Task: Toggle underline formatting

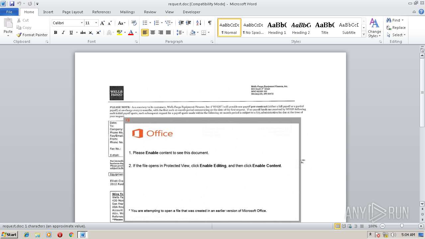Action: [71, 33]
